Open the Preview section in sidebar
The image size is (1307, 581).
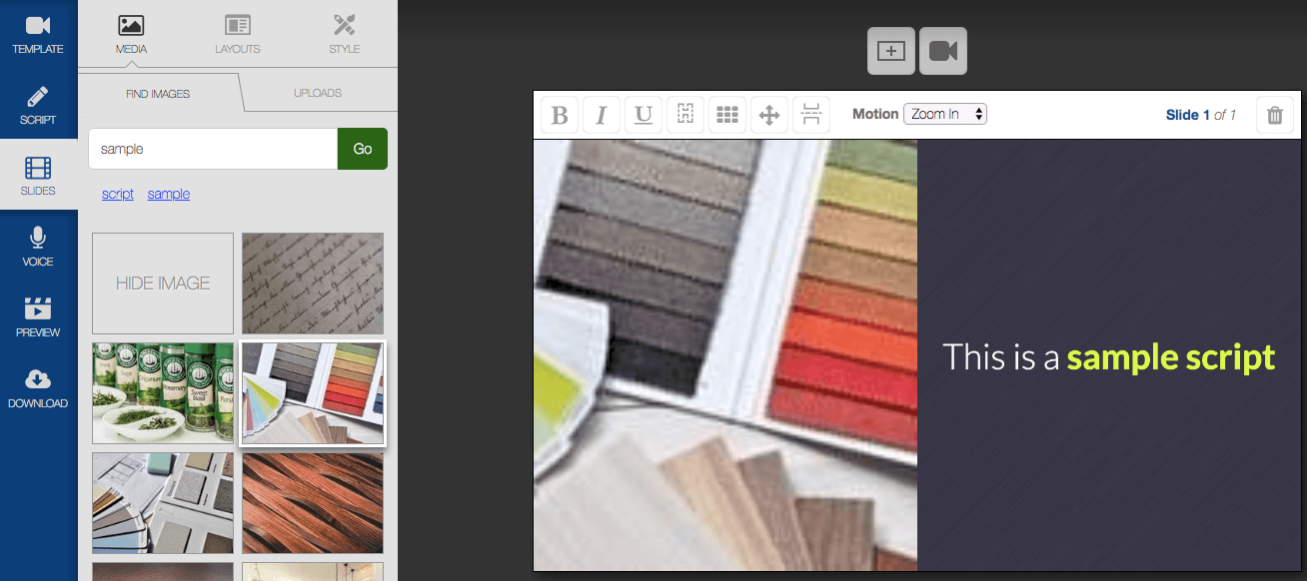pos(38,317)
